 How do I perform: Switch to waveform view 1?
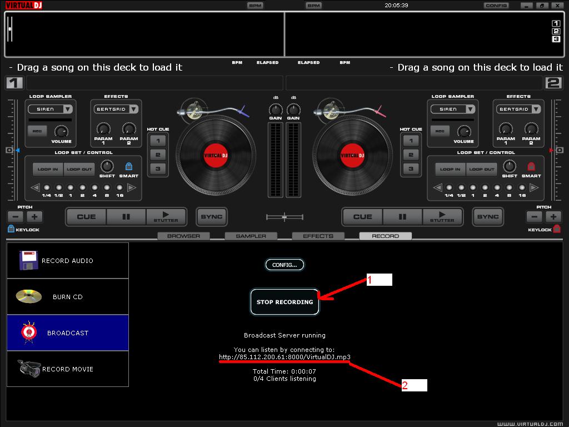point(556,23)
